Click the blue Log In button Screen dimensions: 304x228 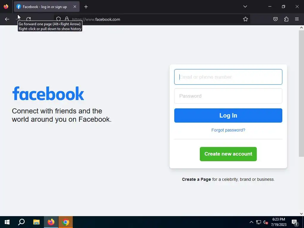(x=228, y=115)
